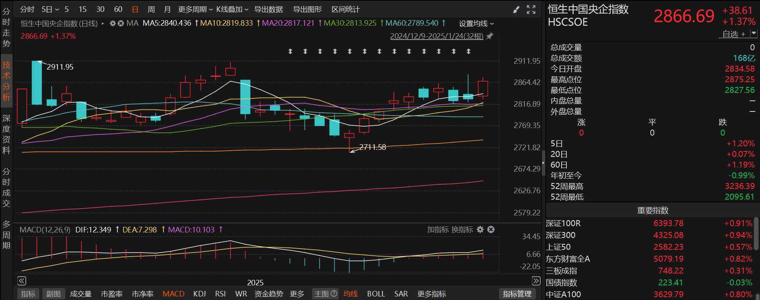Open 多周期 in left sidebar
The width and height of the screenshot is (760, 300).
[6, 235]
